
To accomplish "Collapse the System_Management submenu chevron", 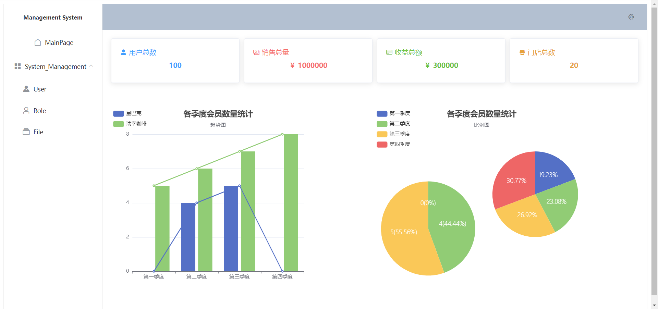I will 91,66.
